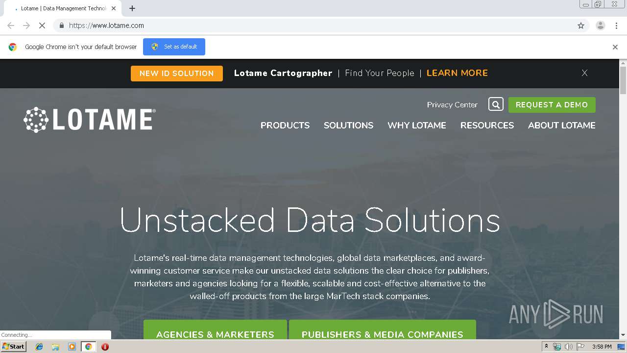
Task: Open the RESOURCES menu
Action: (487, 126)
